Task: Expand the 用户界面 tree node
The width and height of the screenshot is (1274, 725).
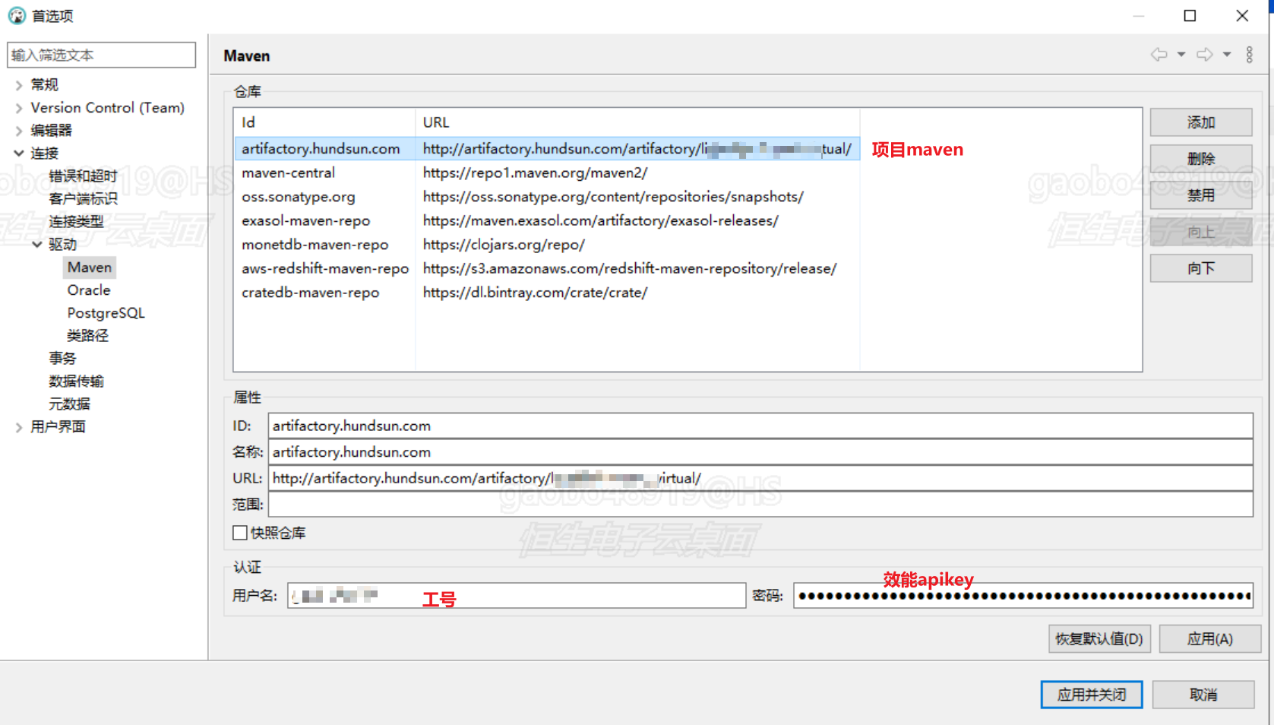Action: (19, 427)
